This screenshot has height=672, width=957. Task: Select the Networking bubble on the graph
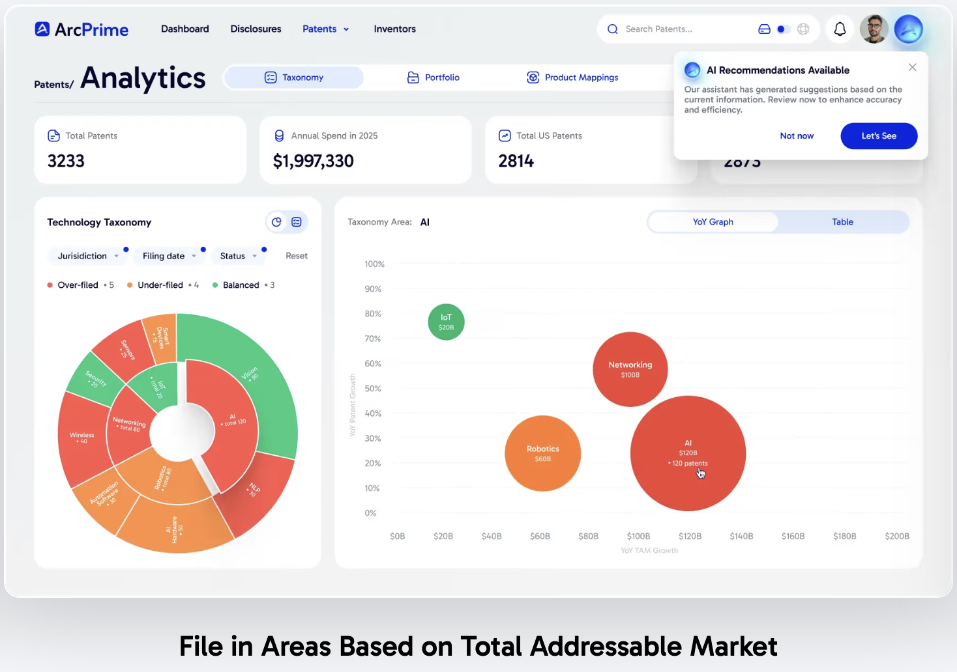(630, 369)
